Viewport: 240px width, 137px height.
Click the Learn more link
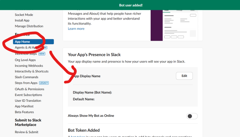click(76, 29)
